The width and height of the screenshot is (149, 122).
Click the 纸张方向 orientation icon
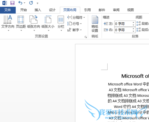tap(34, 19)
